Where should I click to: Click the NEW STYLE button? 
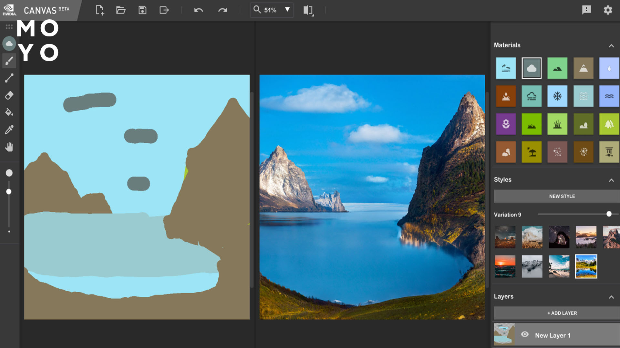[562, 196]
